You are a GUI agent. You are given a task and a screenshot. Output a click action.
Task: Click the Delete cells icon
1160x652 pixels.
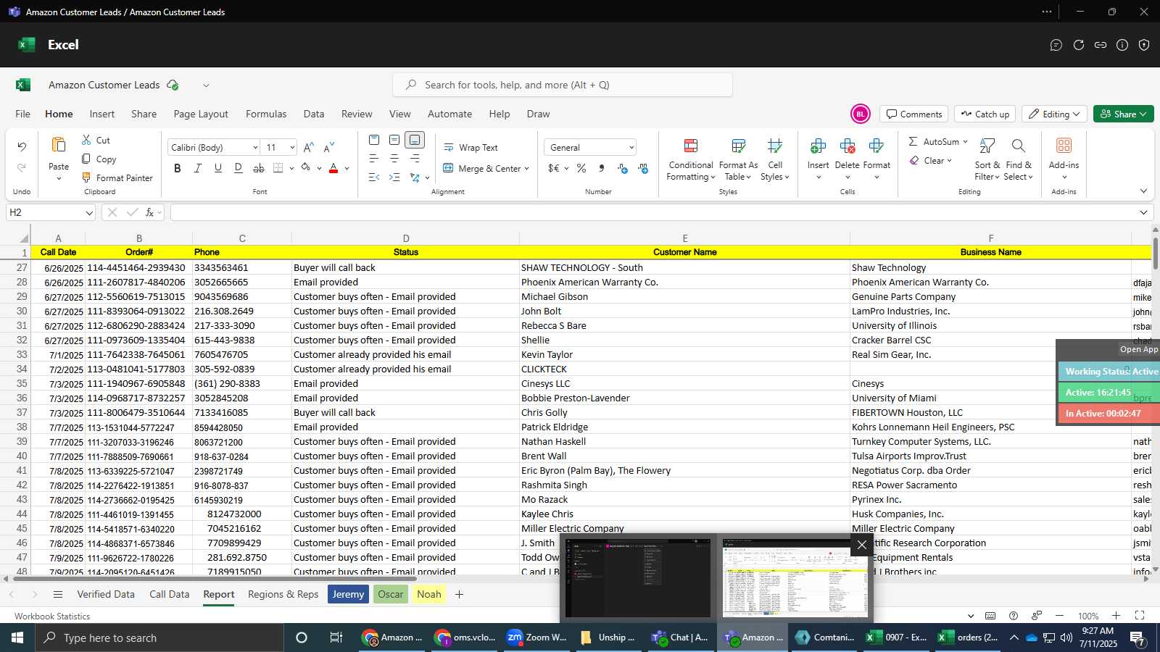tap(847, 146)
